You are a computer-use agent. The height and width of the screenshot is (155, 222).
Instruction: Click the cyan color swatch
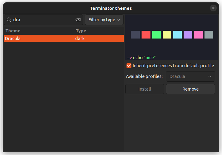pyautogui.click(x=177, y=35)
